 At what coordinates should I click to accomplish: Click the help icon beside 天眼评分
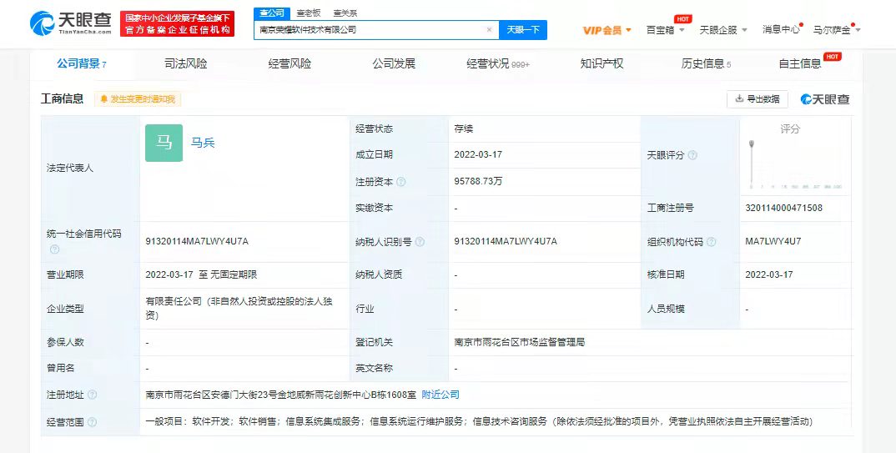pos(692,155)
